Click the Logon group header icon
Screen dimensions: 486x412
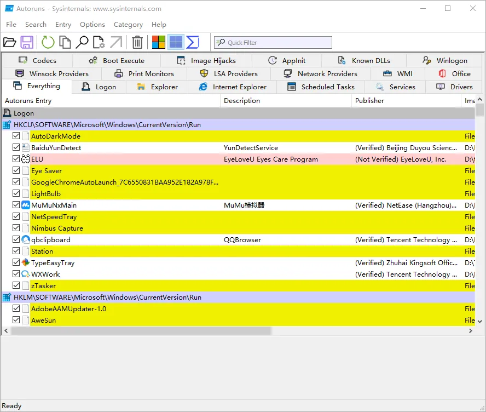[7, 113]
